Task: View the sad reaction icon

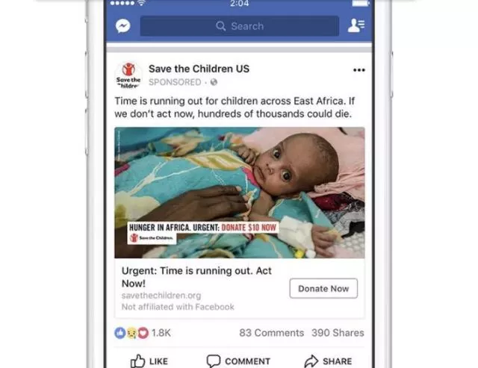Action: pyautogui.click(x=131, y=333)
